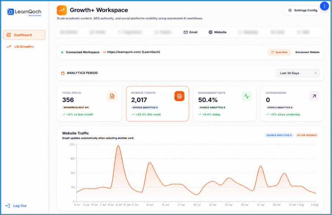Click the Disconnect Website button
Viewport: 332px width, 215px height.
point(307,52)
